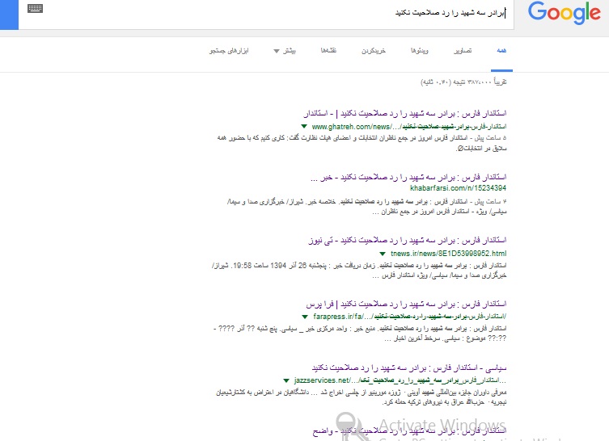
Task: Click the blue search button at left edge
Action: pyautogui.click(x=9, y=15)
